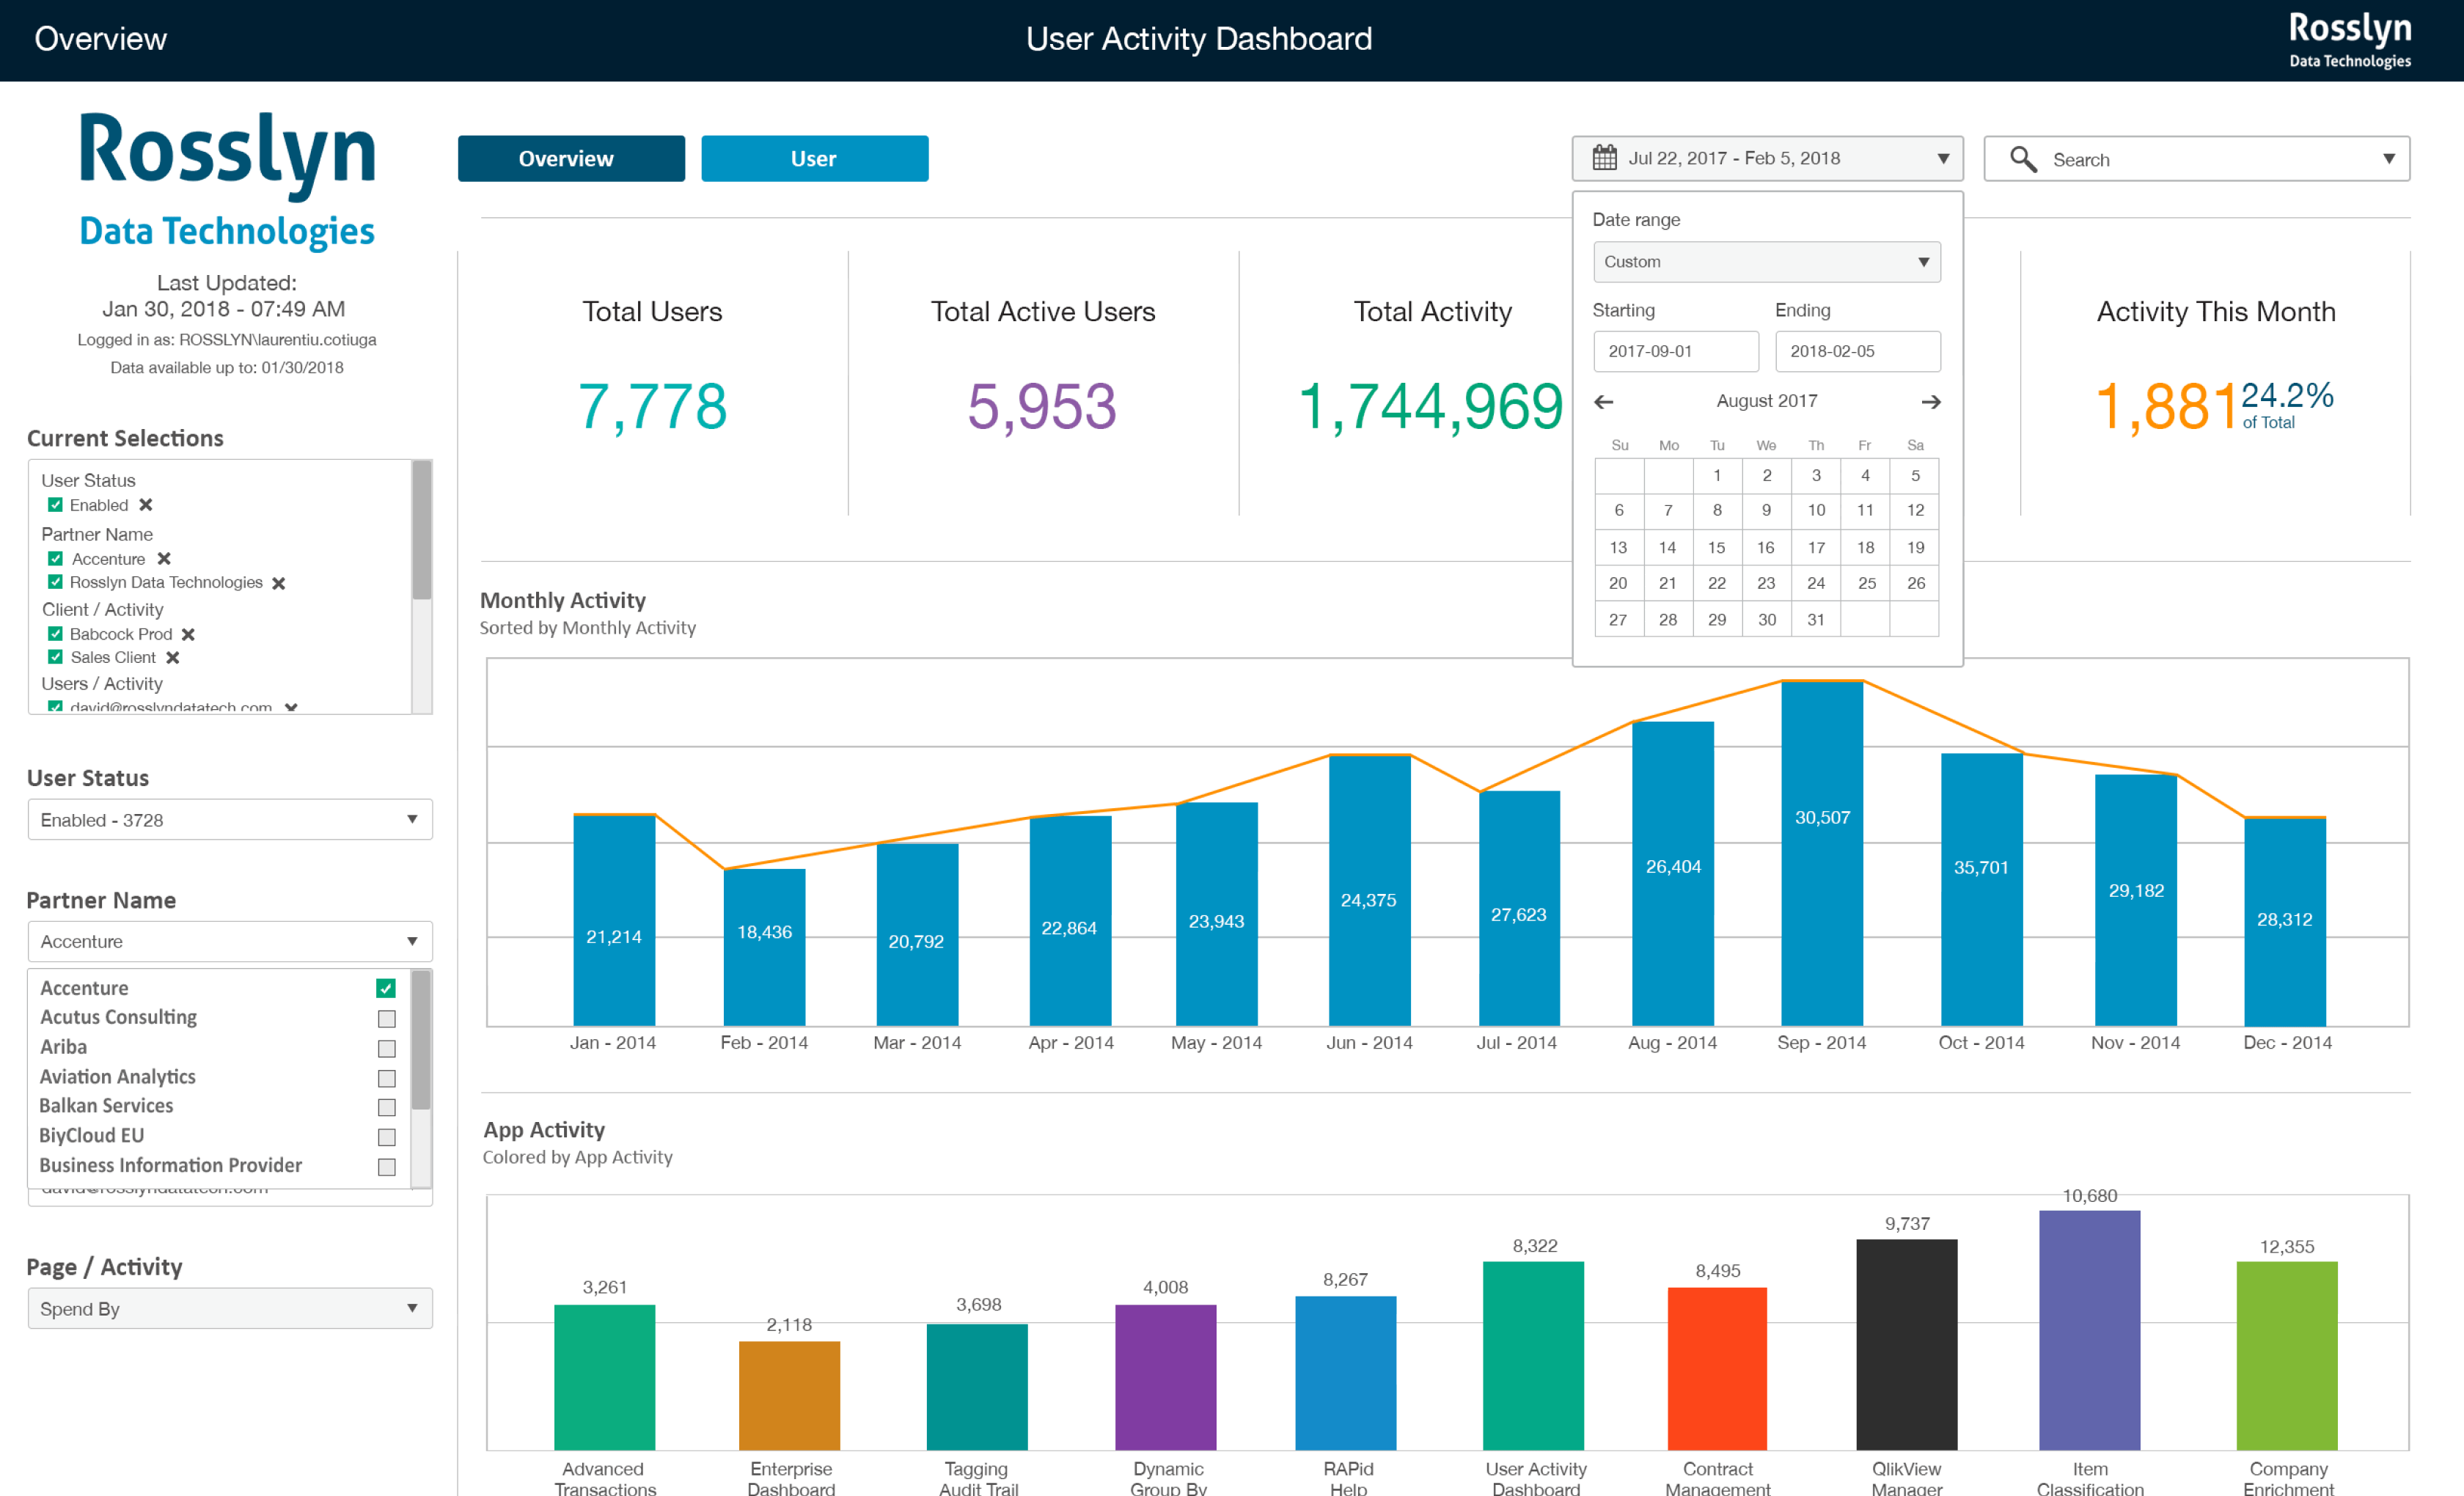
Task: Click the purple Dynamic Group By bar
Action: (x=1166, y=1378)
